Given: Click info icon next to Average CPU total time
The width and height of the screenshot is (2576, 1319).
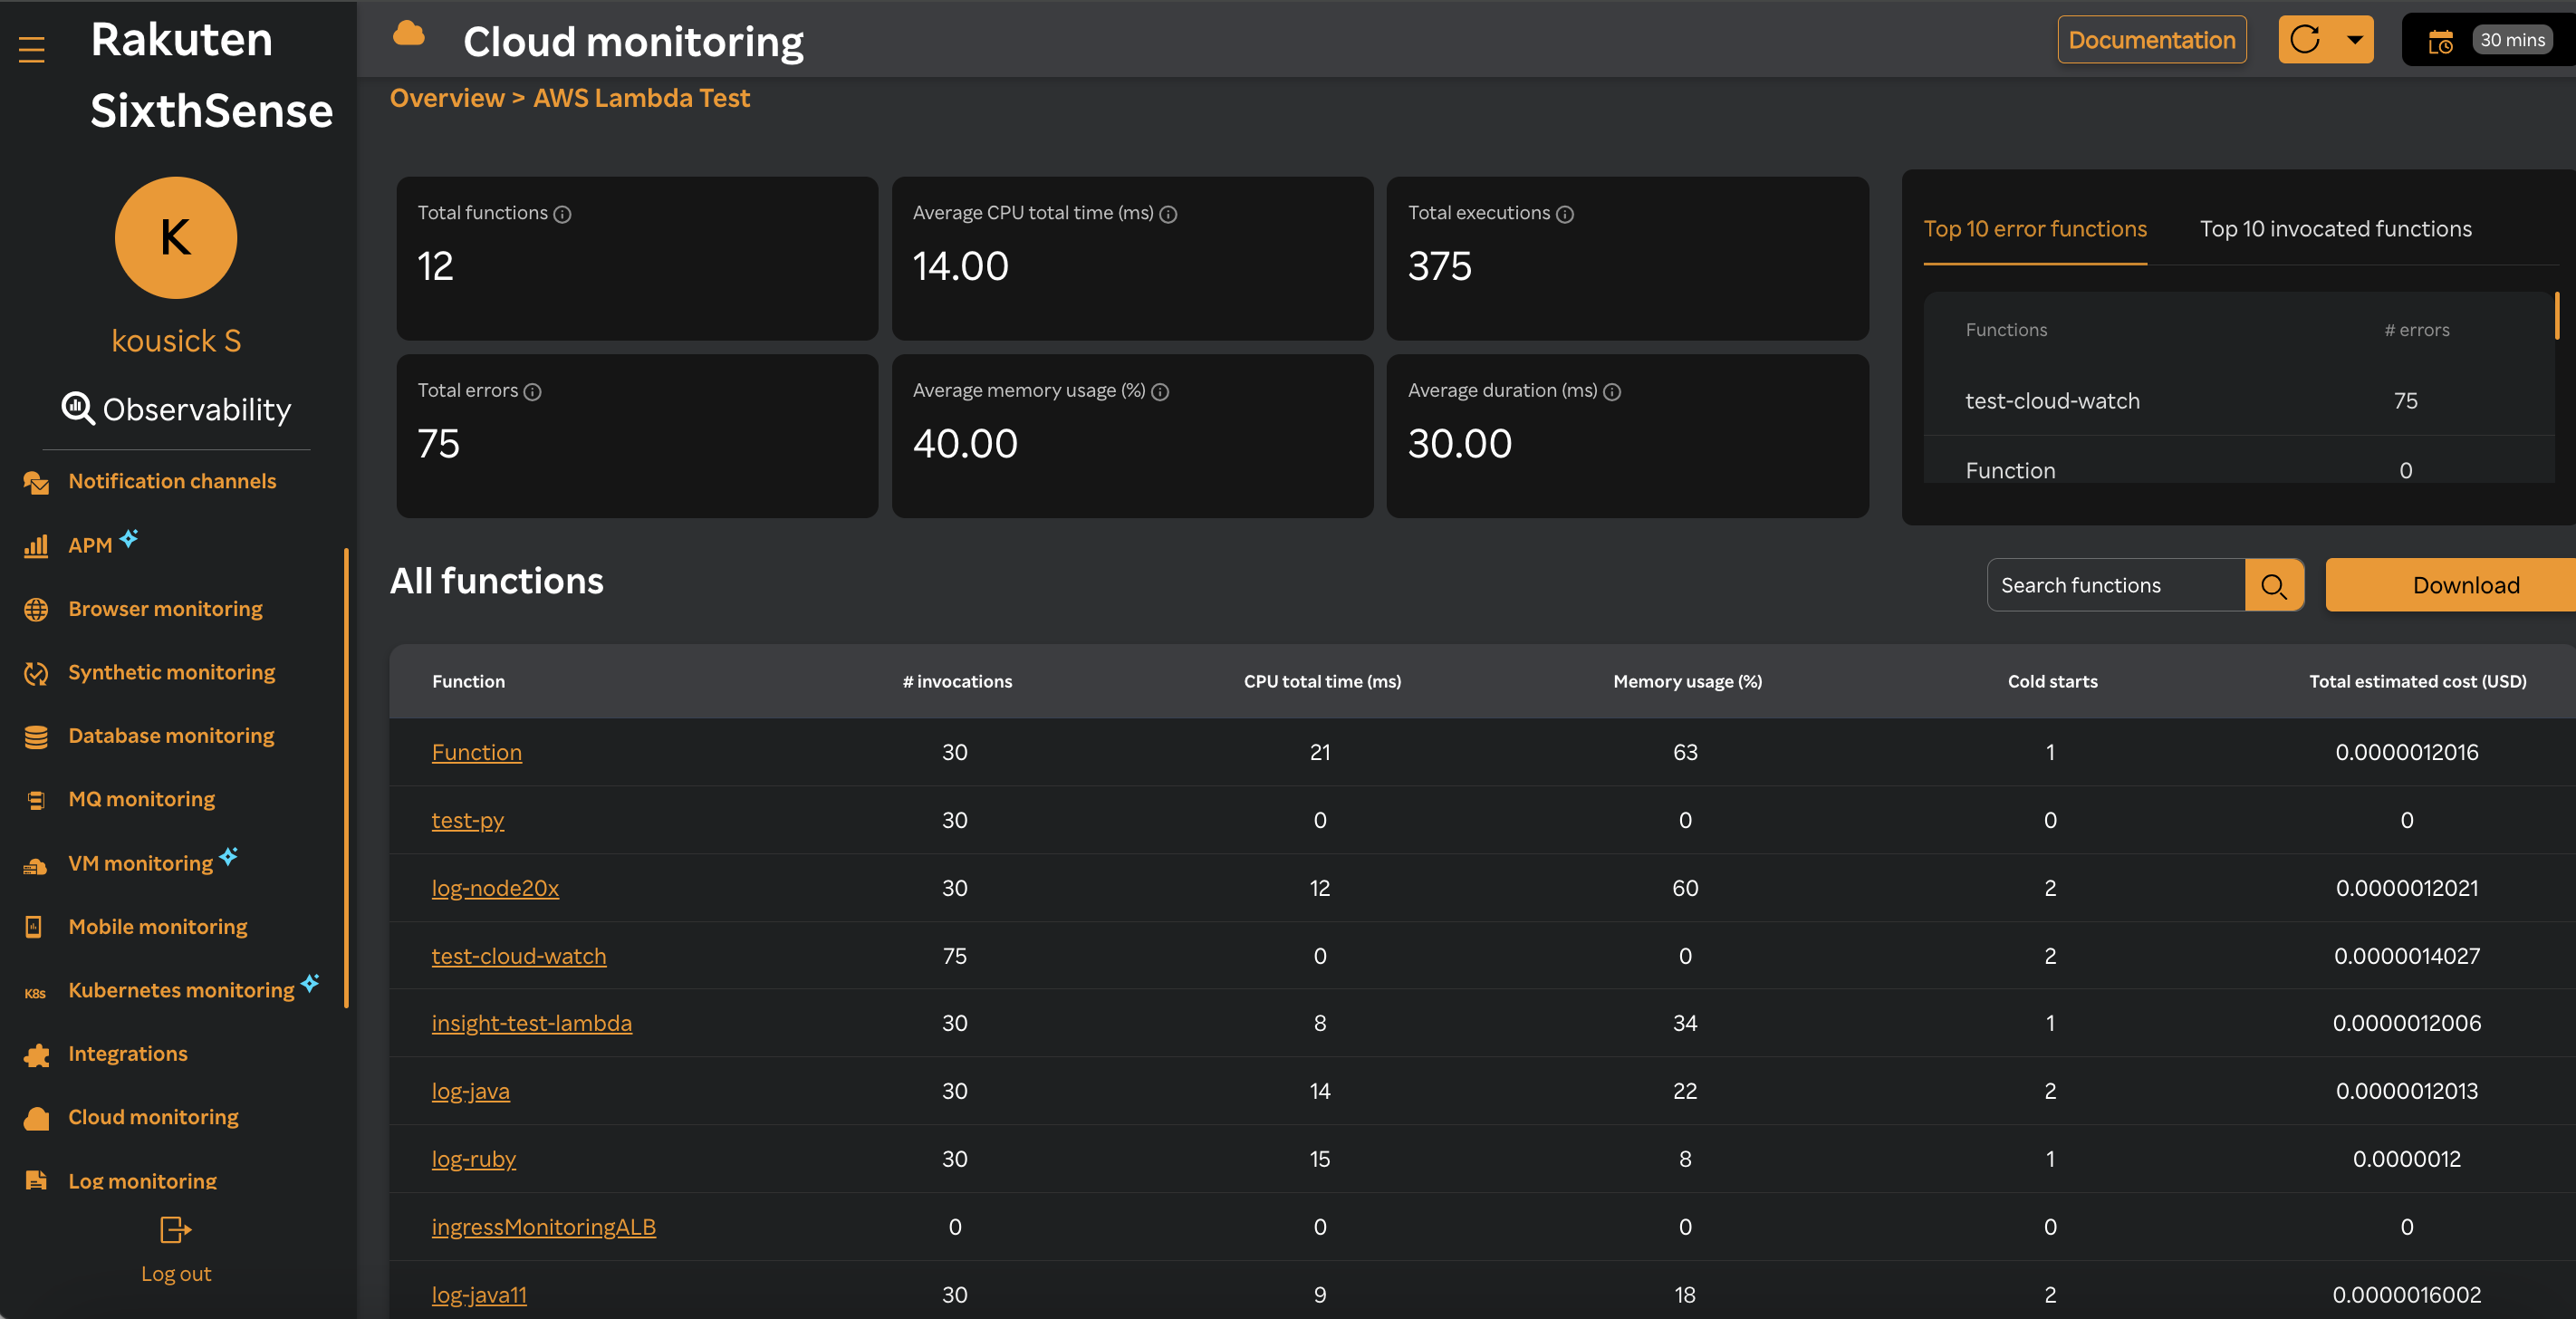Looking at the screenshot, I should [1167, 214].
